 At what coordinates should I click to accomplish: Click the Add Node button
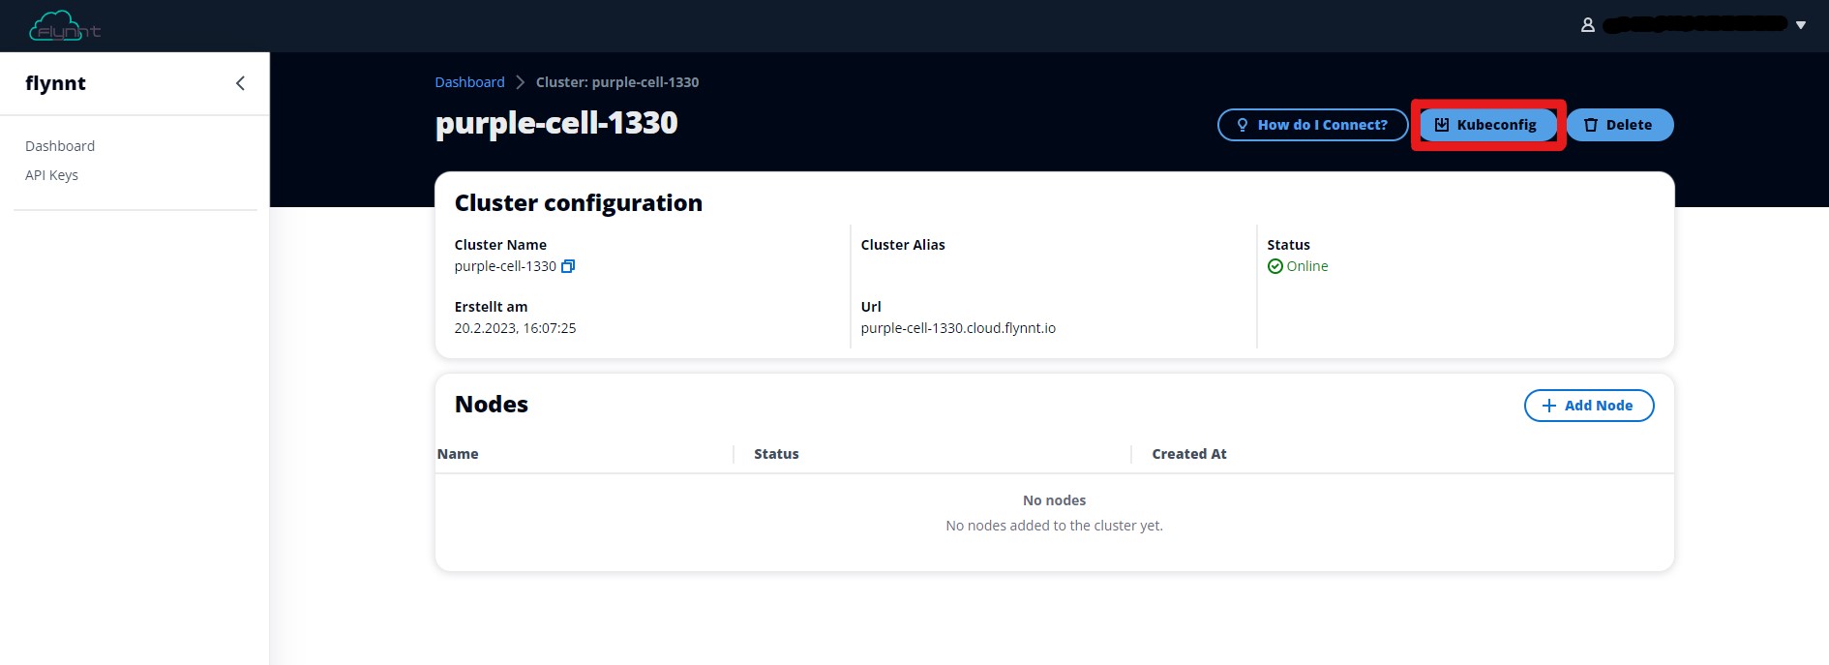click(x=1588, y=406)
